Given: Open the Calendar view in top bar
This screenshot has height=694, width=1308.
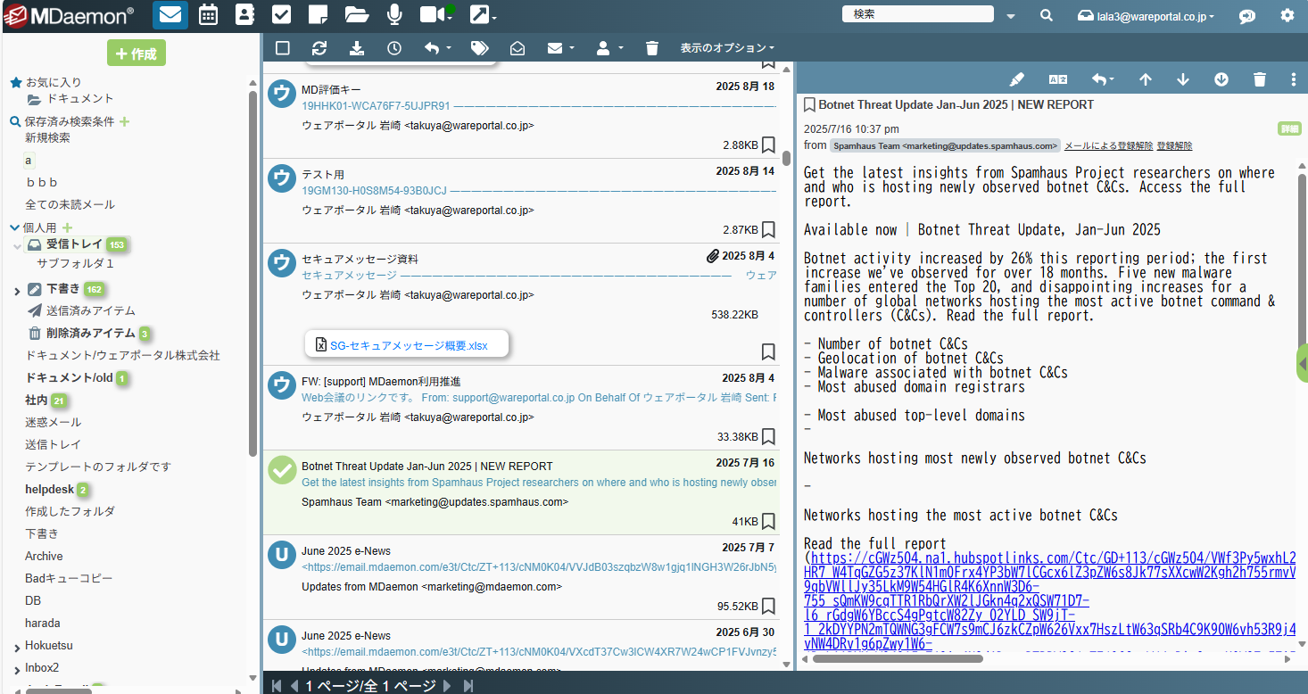Looking at the screenshot, I should [208, 15].
